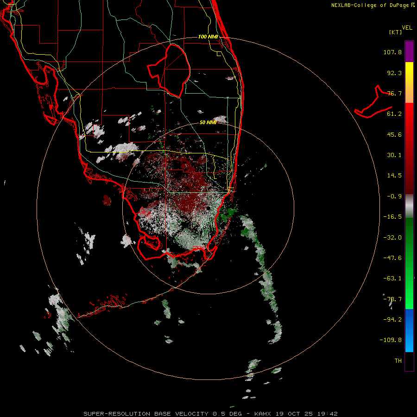Click the 100 NMI range ring label
The image size is (417, 417).
208,37
